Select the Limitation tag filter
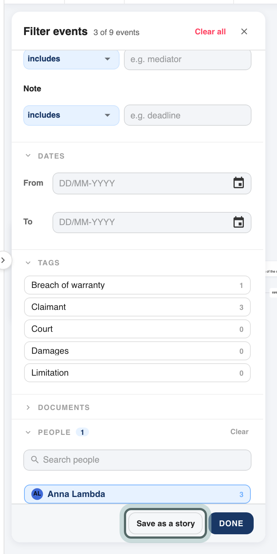The image size is (277, 554). coord(137,373)
